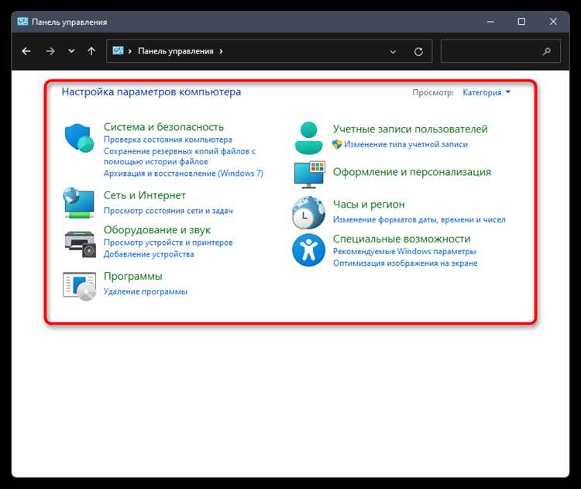Open Программы category heading
Viewport: 581px width, 489px height.
click(133, 276)
